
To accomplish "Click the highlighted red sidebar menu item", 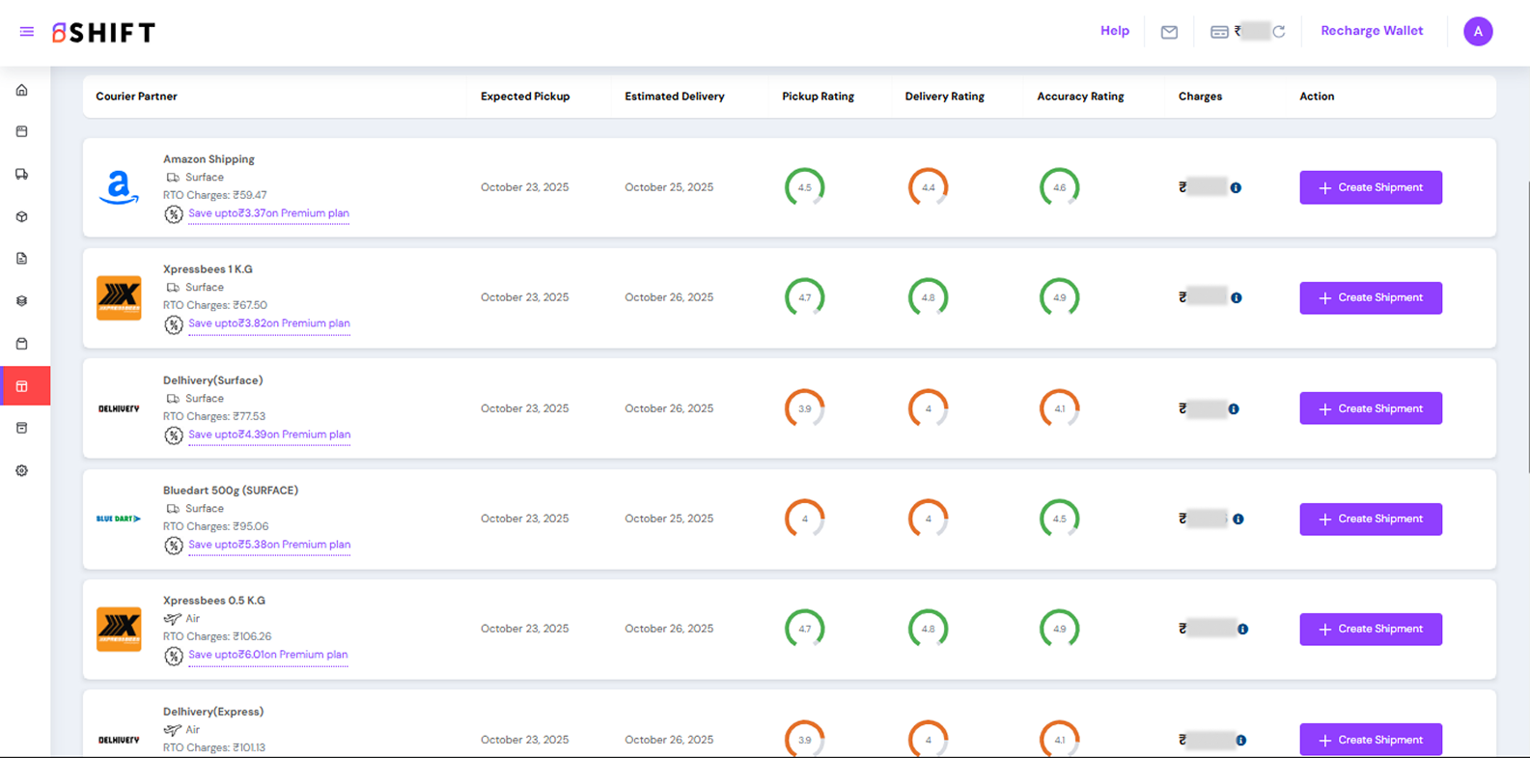I will coord(22,386).
